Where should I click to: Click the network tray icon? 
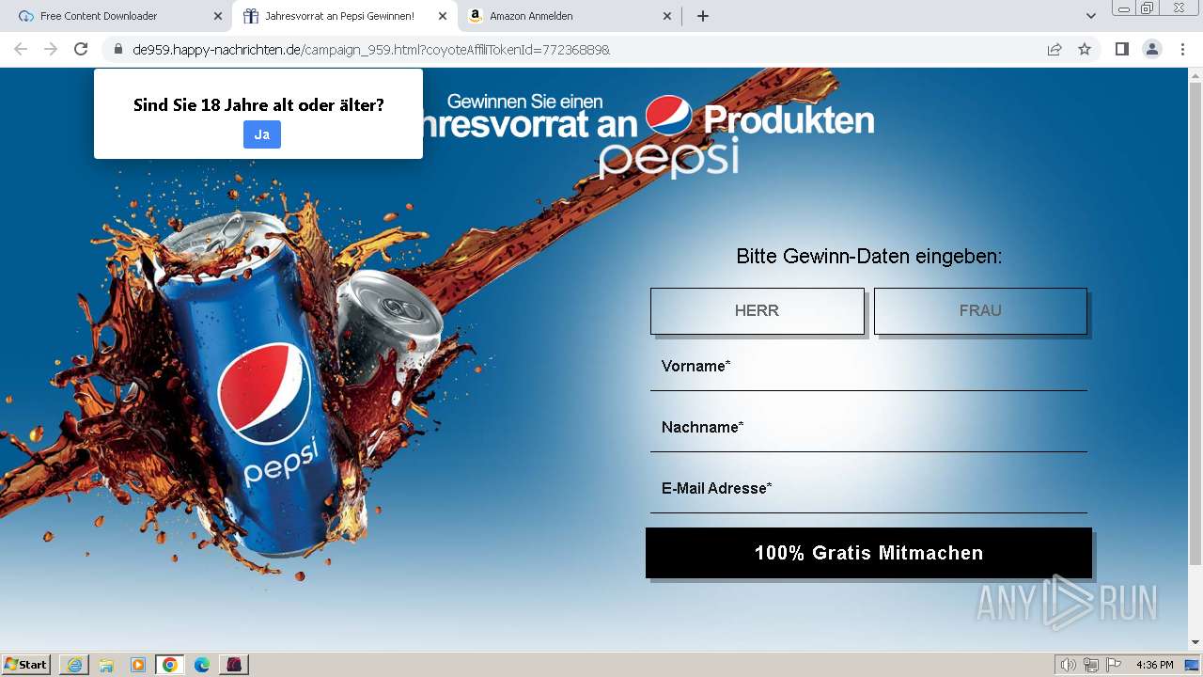click(1091, 665)
